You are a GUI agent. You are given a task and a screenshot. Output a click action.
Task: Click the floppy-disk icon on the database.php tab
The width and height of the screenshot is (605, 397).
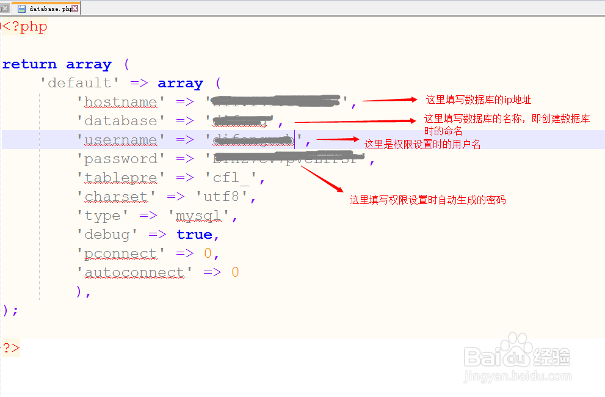21,9
